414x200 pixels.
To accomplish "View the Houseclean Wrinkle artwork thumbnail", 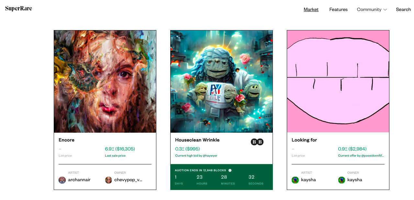I will (221, 81).
